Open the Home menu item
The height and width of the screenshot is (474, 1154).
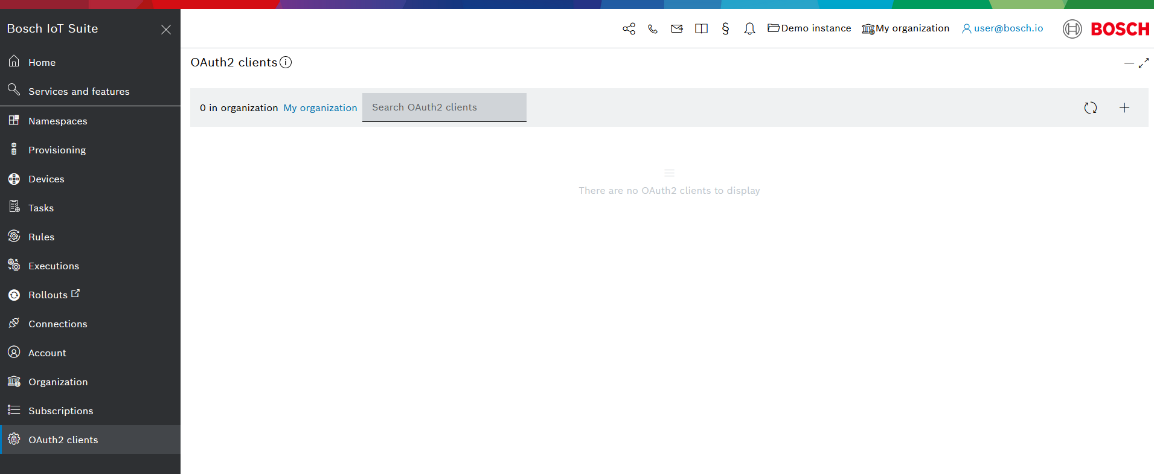[x=90, y=62]
